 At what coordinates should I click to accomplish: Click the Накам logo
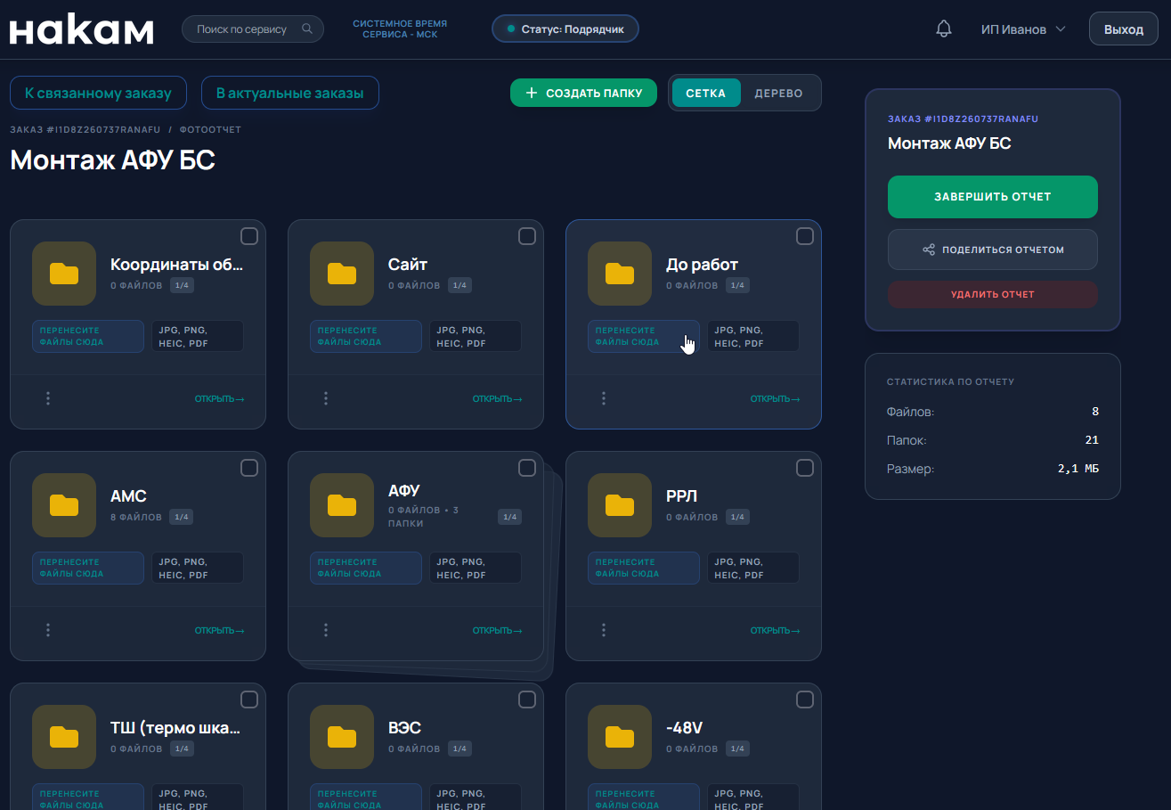click(x=82, y=29)
